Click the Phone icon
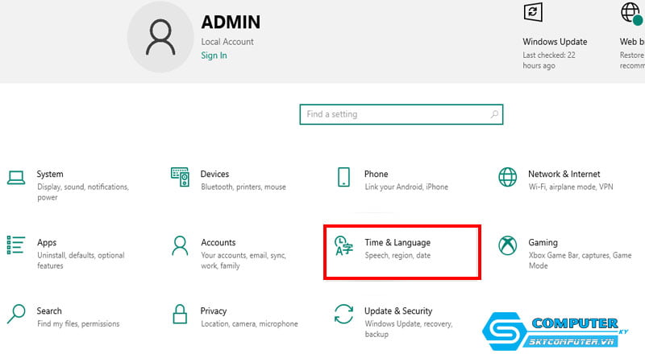The image size is (645, 362). pos(343,178)
